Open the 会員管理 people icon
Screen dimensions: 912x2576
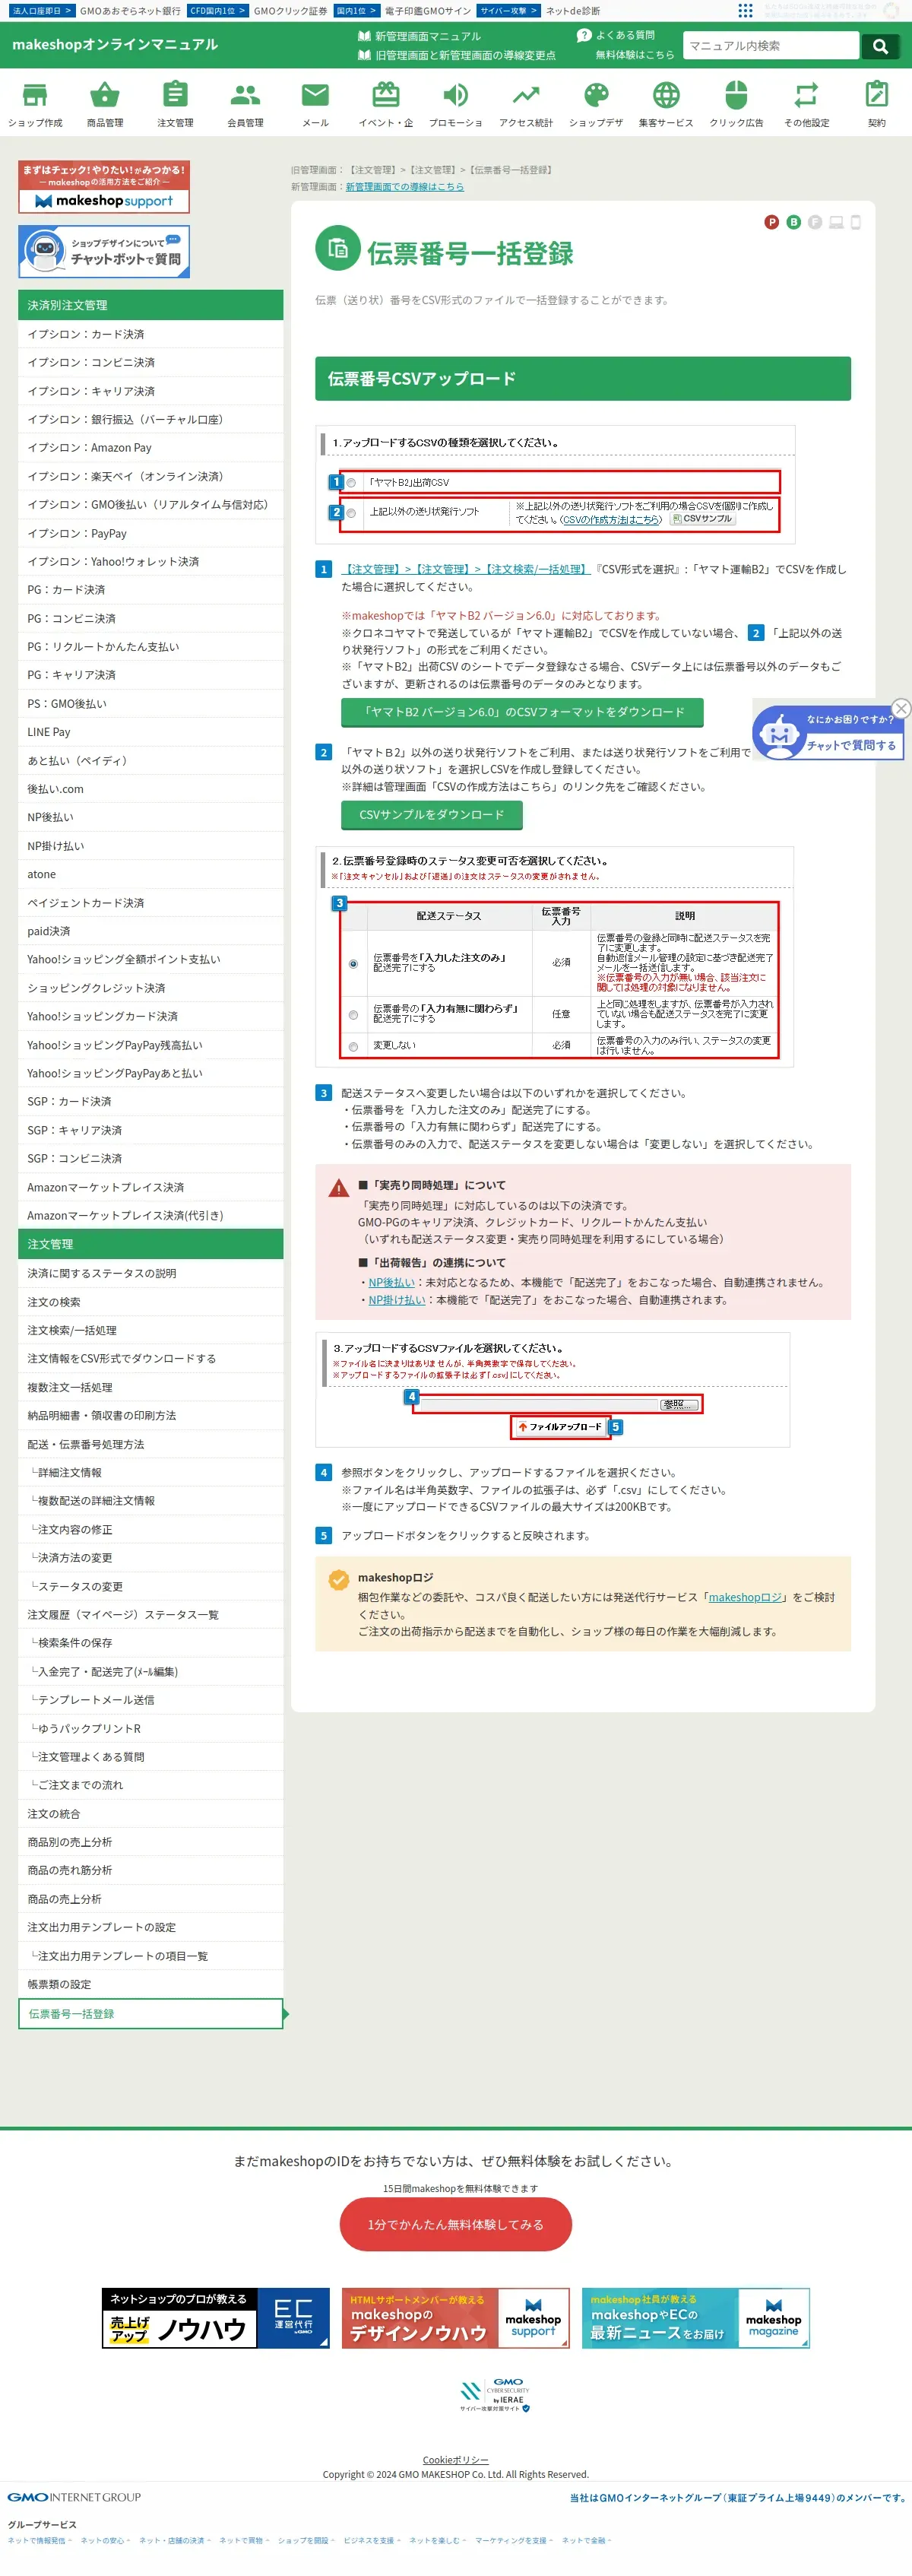tap(245, 95)
